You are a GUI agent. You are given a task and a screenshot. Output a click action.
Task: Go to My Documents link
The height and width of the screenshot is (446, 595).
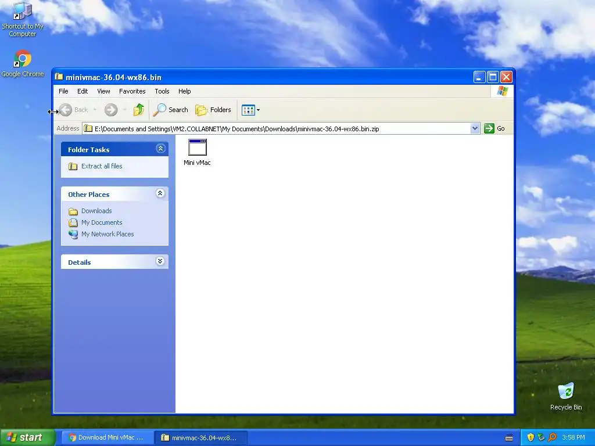102,222
